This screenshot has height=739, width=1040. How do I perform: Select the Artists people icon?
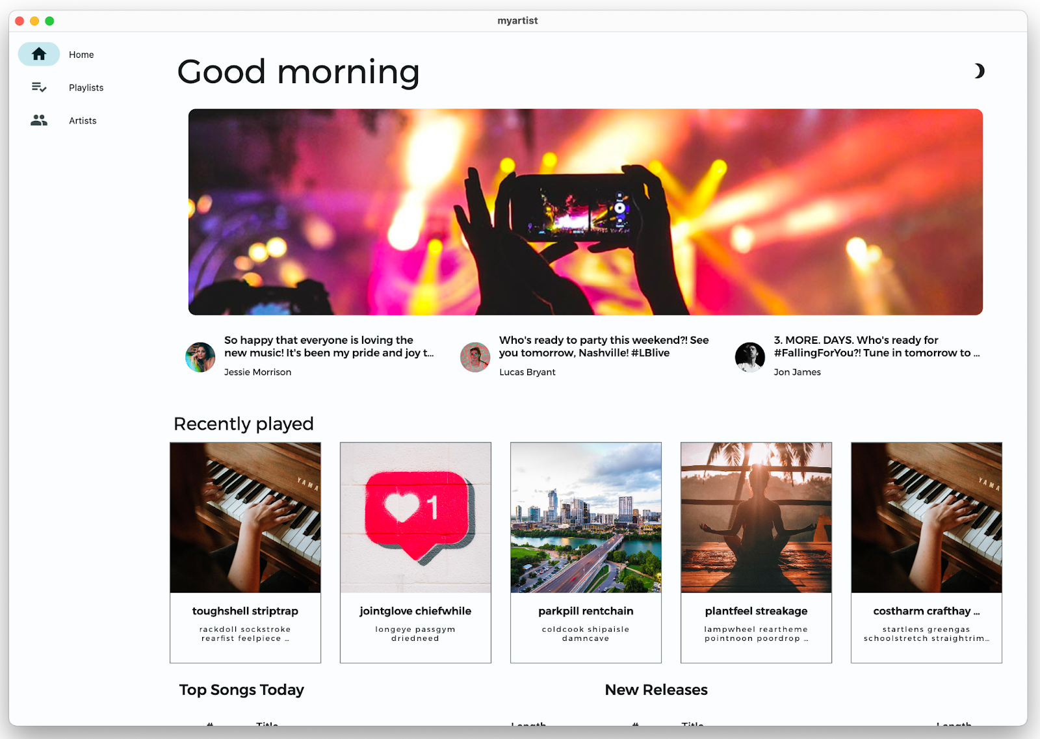pos(39,120)
